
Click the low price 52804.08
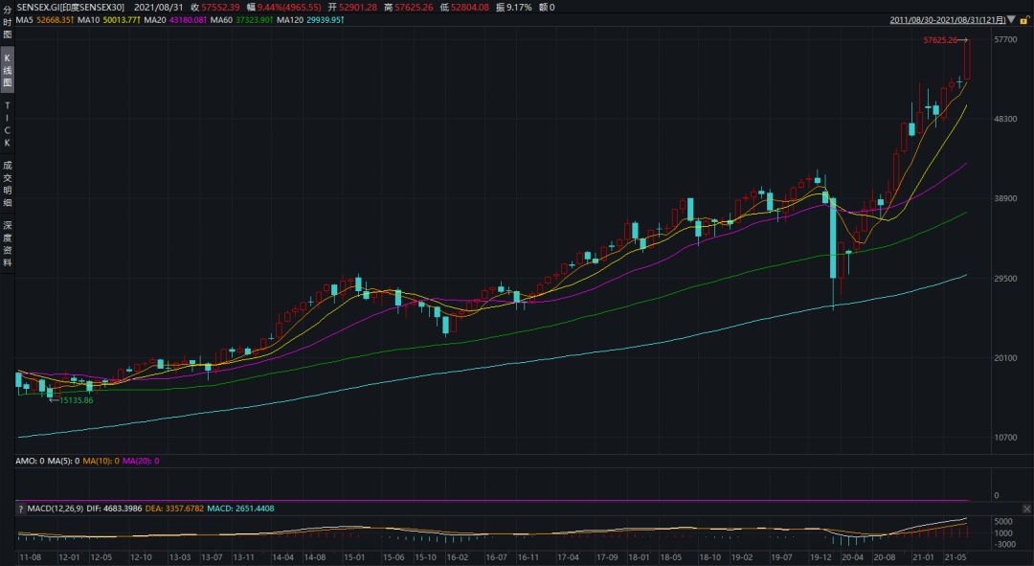click(469, 8)
